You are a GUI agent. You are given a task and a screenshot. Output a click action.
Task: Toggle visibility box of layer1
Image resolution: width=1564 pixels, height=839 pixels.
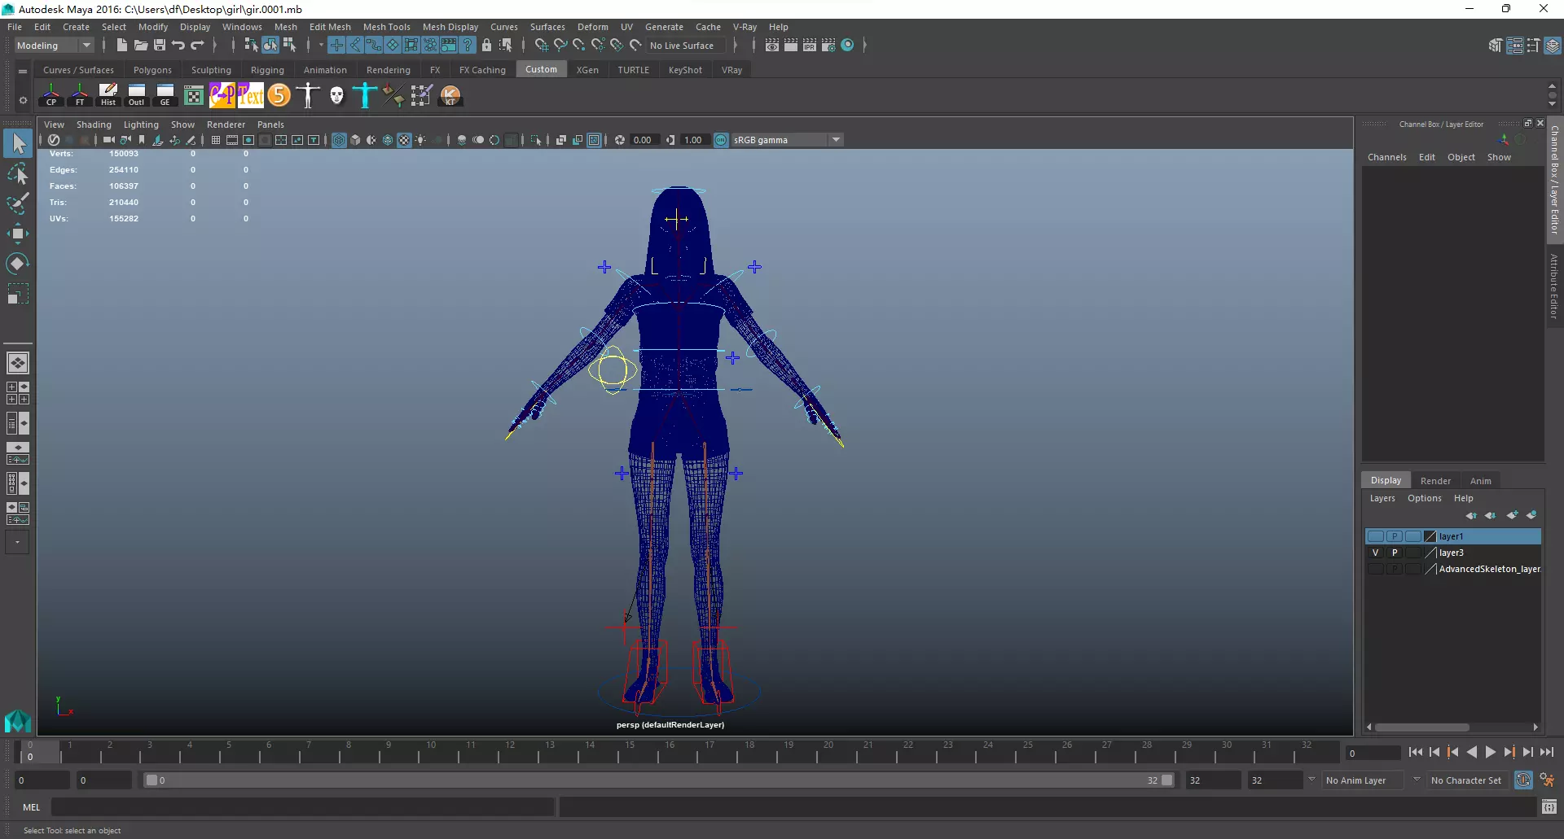(1375, 536)
